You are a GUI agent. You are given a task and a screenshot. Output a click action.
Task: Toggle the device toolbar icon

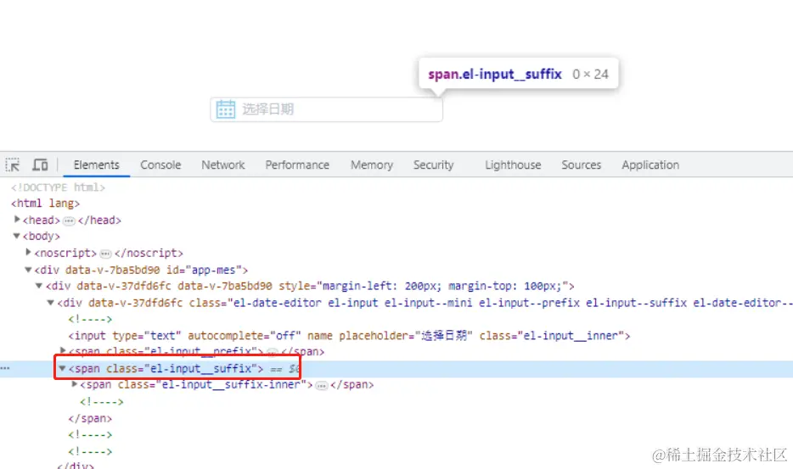click(40, 165)
